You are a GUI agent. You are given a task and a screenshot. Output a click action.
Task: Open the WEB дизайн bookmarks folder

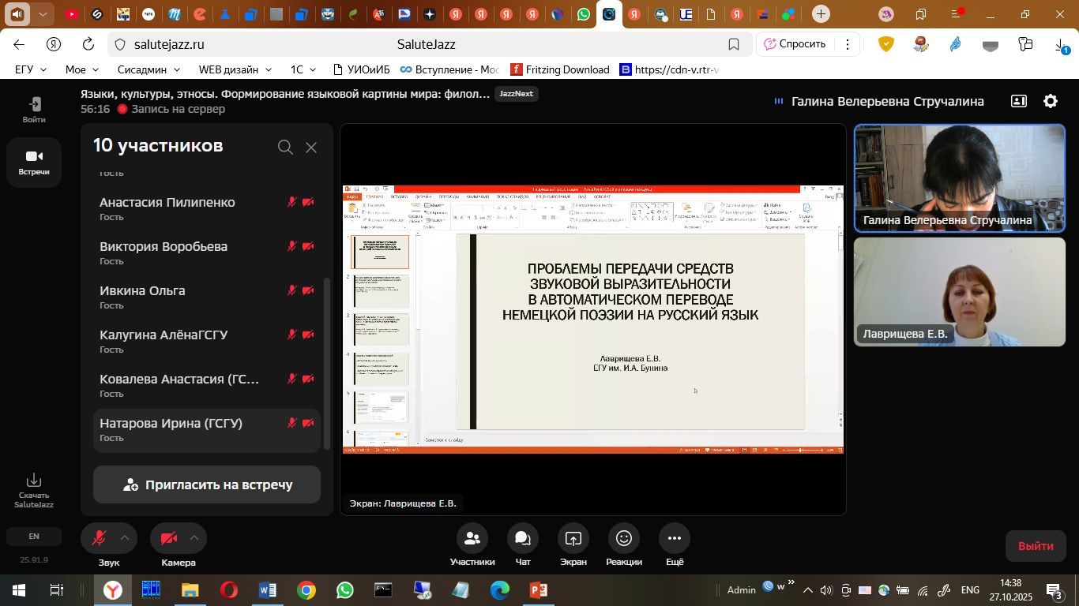point(235,69)
